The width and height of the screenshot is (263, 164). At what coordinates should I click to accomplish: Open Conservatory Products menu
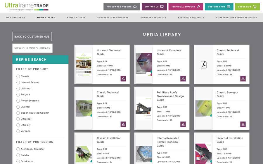tap(113, 18)
